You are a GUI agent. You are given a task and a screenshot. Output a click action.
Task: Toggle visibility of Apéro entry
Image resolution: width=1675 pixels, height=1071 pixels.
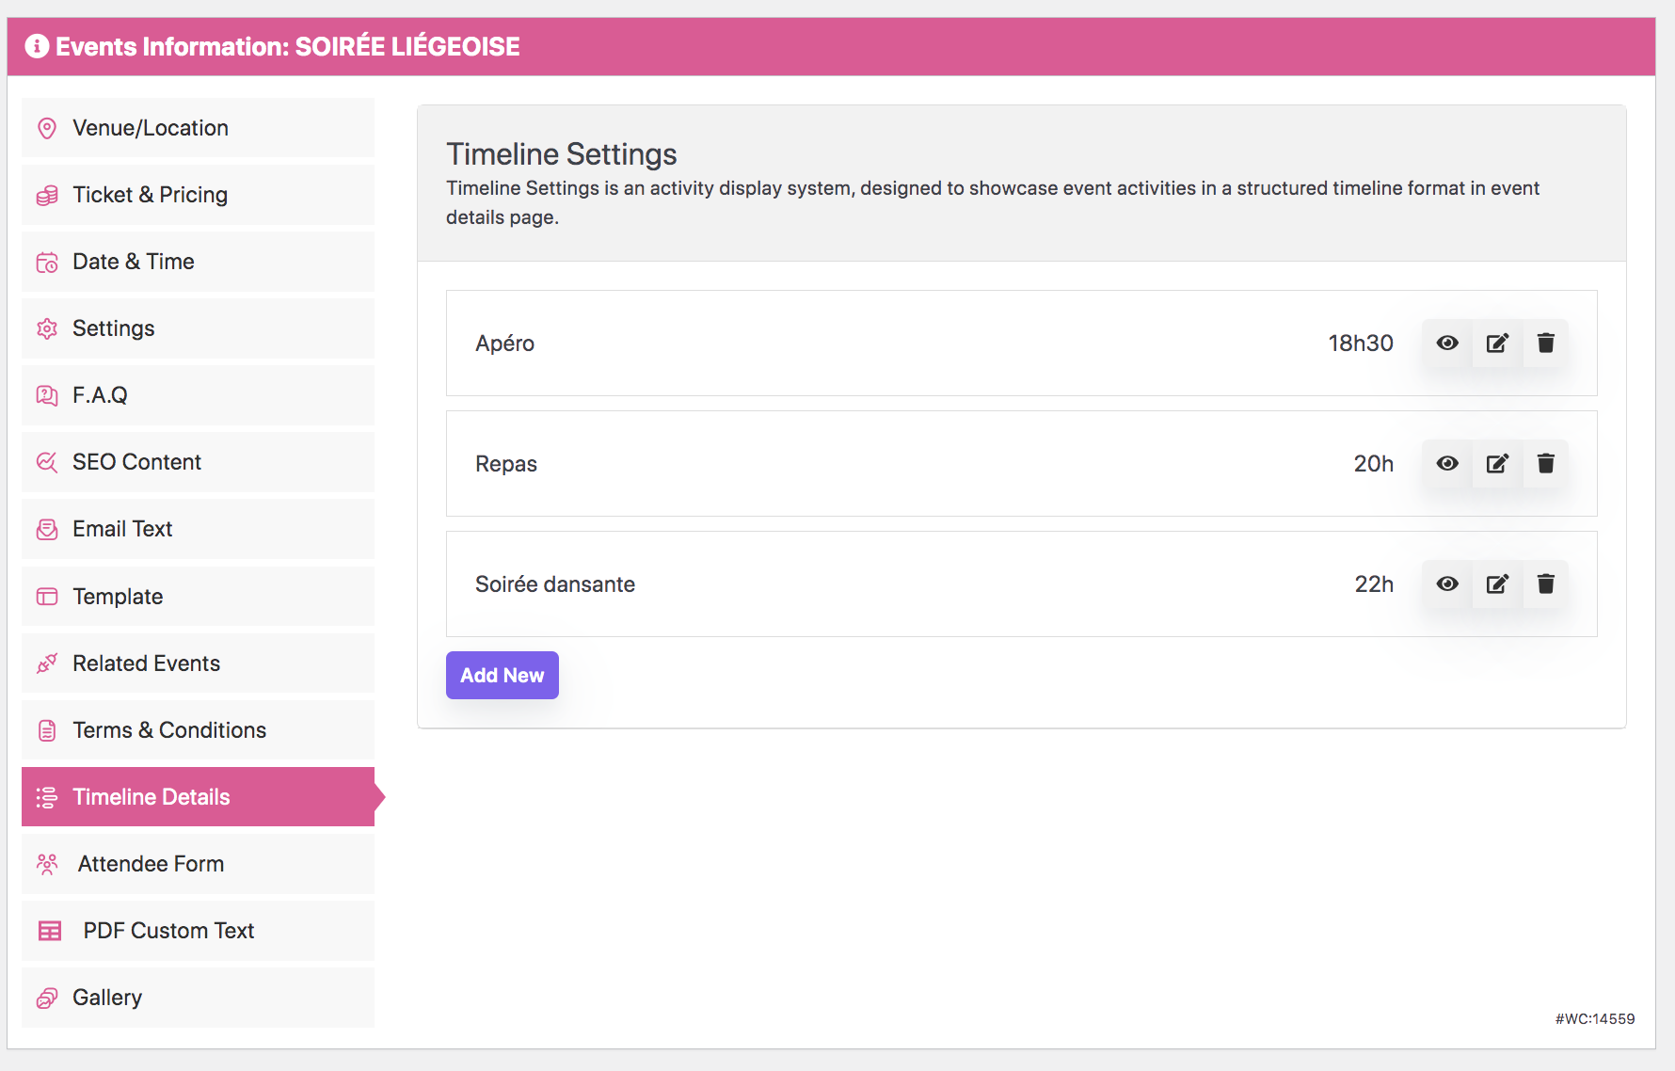coord(1447,344)
